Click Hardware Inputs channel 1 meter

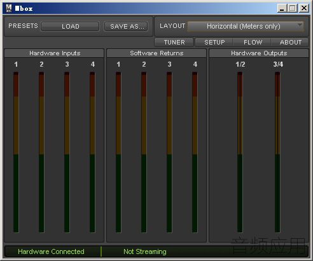[x=16, y=152]
